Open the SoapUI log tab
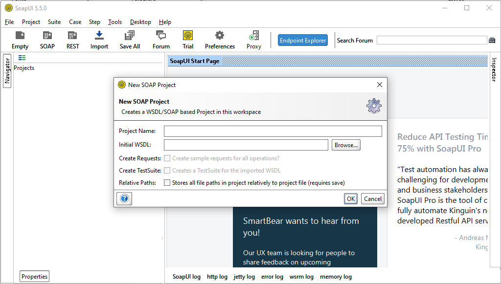The image size is (501, 284). [x=186, y=277]
